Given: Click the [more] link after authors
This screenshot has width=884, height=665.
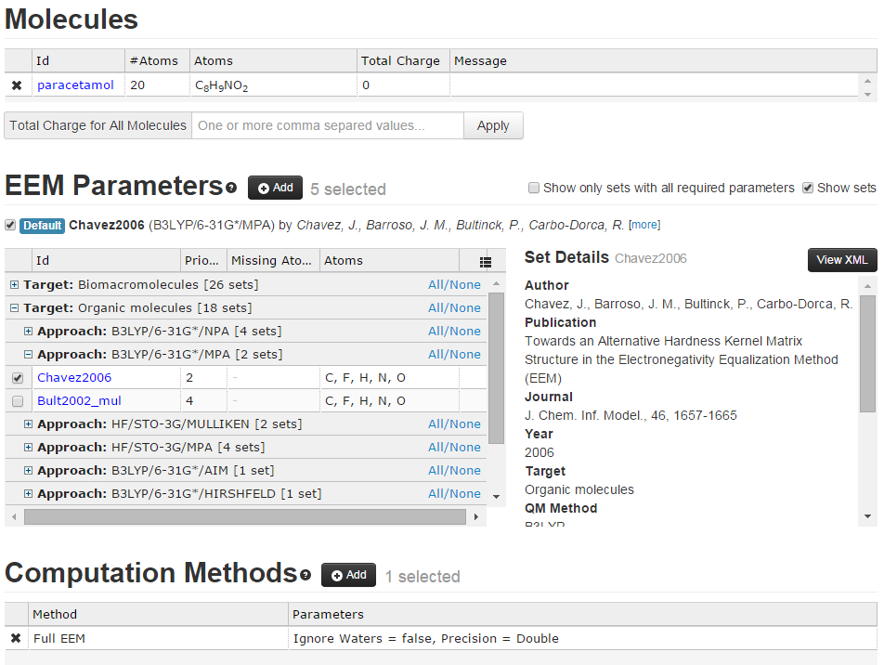Looking at the screenshot, I should (x=644, y=225).
